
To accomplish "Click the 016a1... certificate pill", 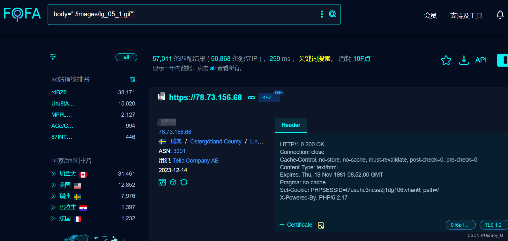I will pyautogui.click(x=460, y=225).
